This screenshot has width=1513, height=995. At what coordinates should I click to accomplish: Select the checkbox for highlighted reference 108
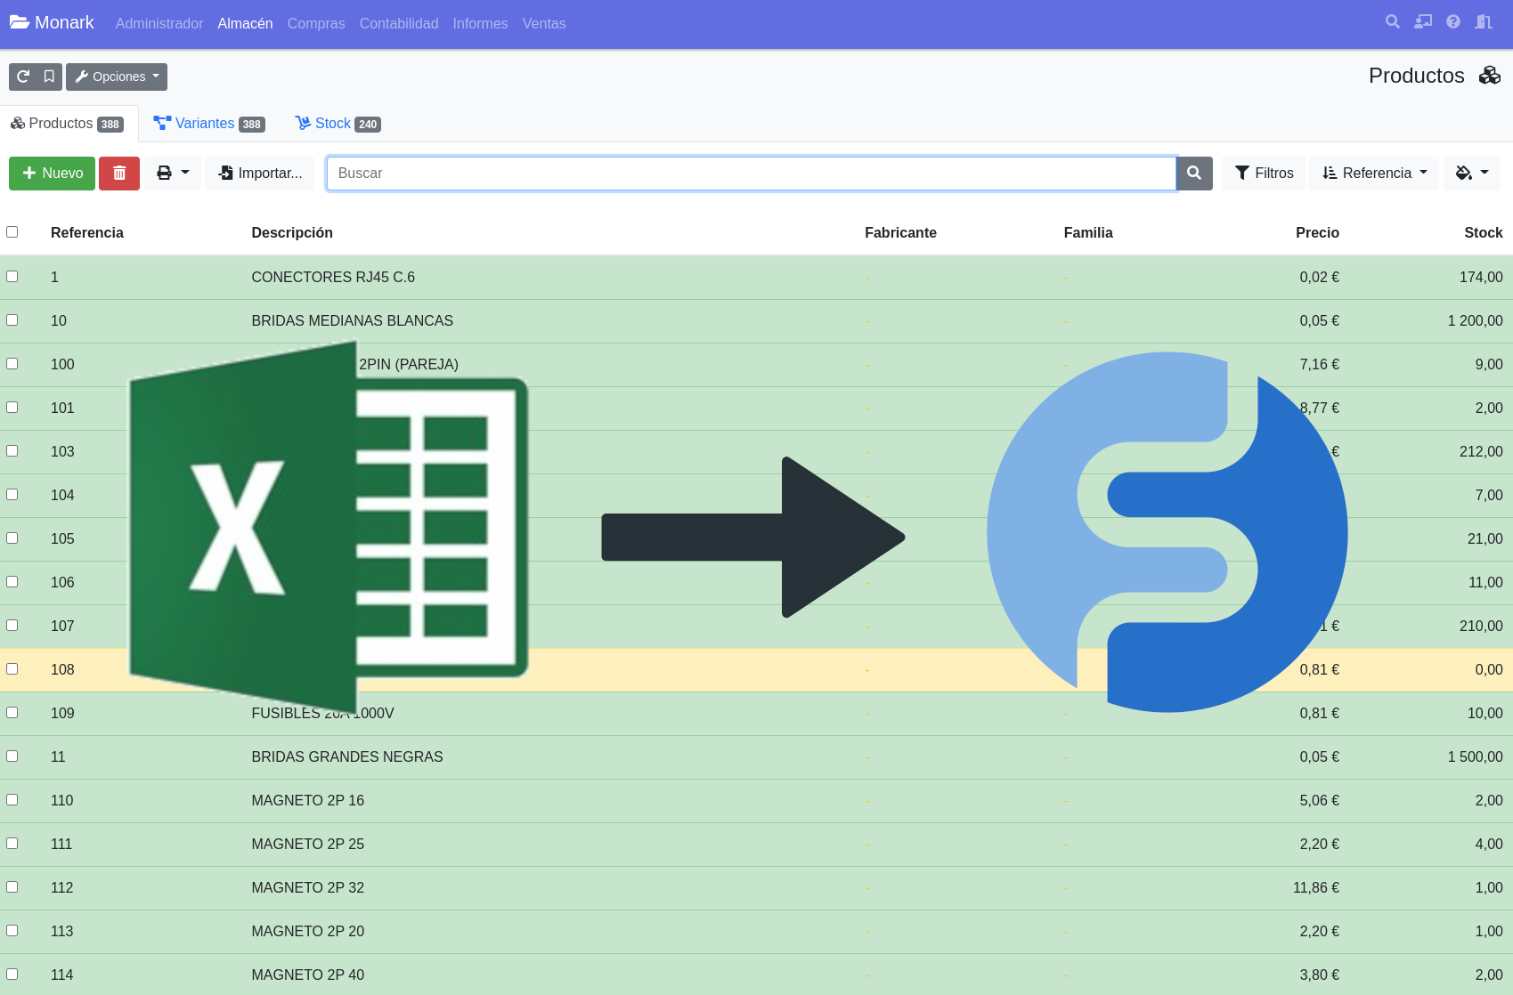12,668
